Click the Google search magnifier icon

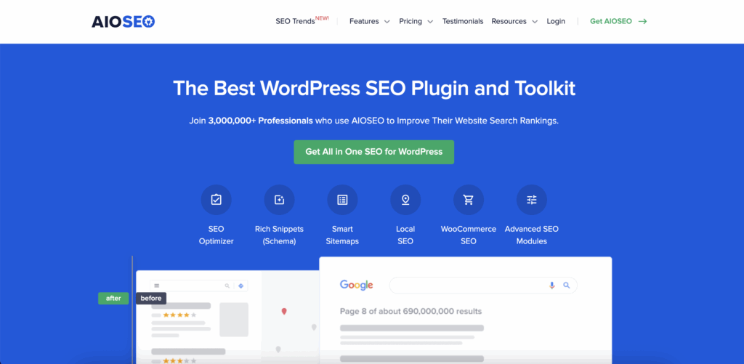click(x=566, y=286)
